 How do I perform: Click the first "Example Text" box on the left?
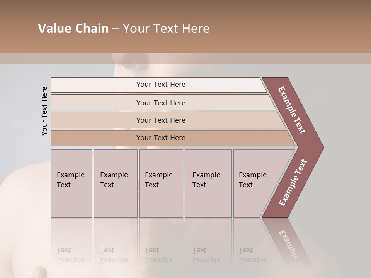71,183
